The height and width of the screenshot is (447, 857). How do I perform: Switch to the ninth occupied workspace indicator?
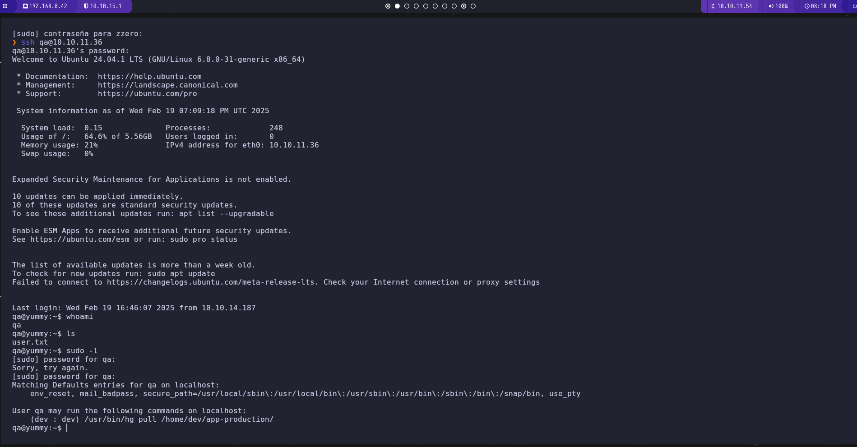click(x=463, y=6)
